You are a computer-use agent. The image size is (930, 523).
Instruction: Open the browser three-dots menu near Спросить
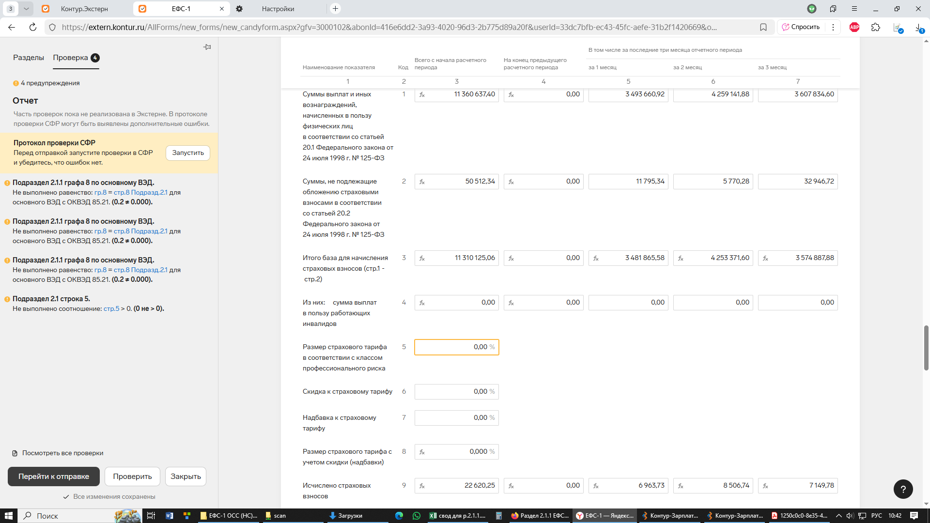[x=833, y=27]
